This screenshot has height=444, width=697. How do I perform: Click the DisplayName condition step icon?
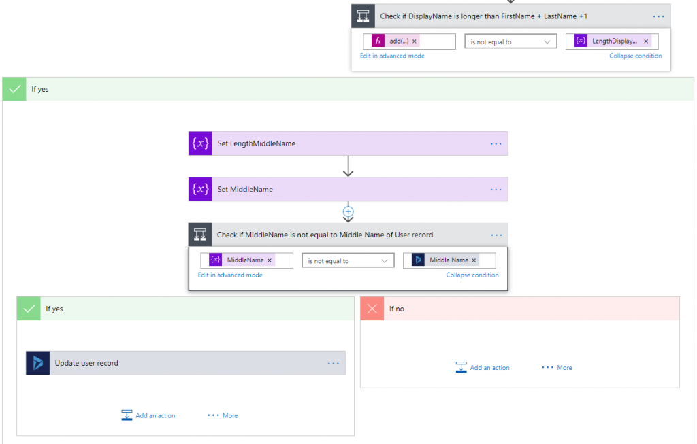click(363, 16)
